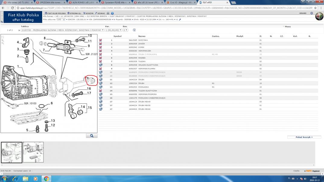The height and width of the screenshot is (182, 324).
Task: Click browser back arrow
Action: [3, 8]
